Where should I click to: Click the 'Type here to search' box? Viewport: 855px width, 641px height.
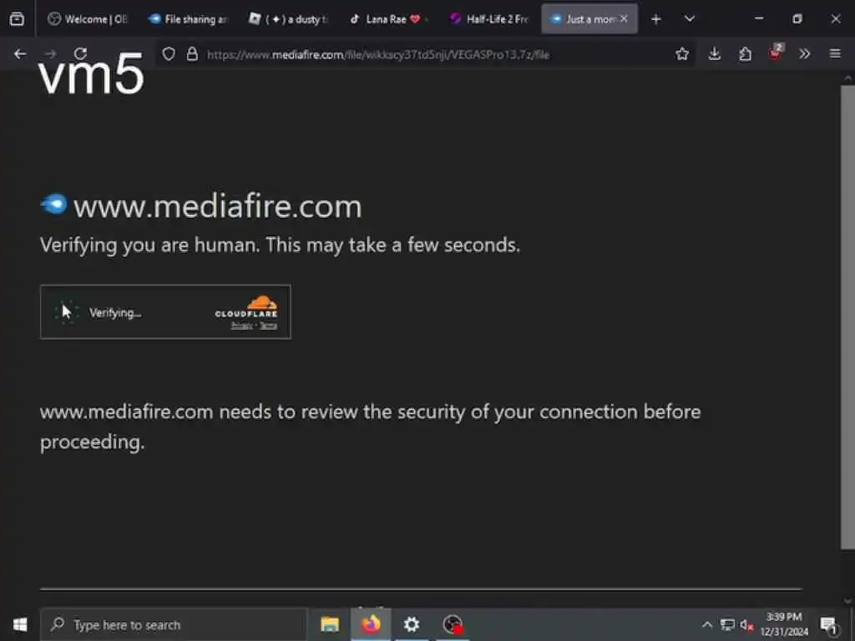(175, 624)
